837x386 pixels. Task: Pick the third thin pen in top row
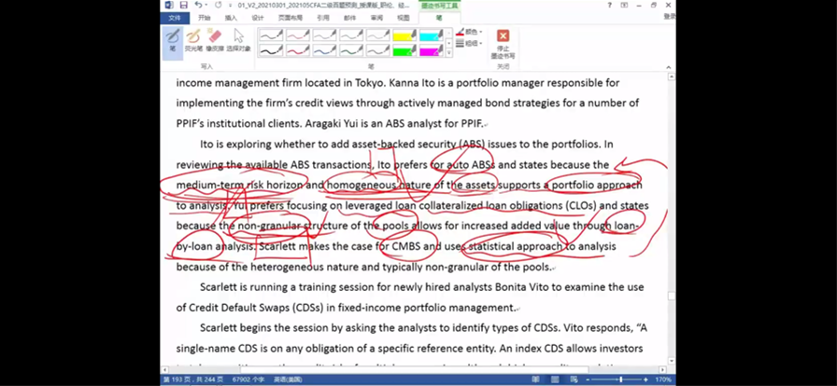[324, 35]
